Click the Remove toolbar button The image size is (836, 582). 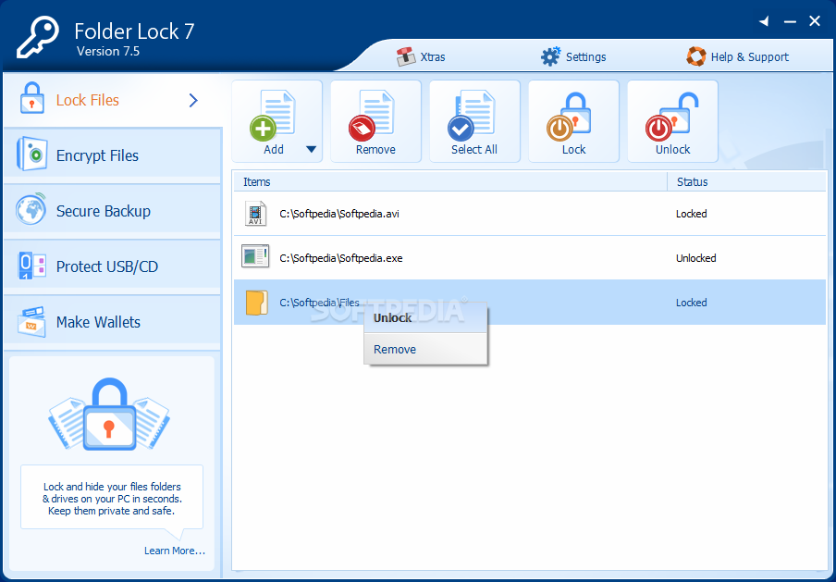click(375, 121)
